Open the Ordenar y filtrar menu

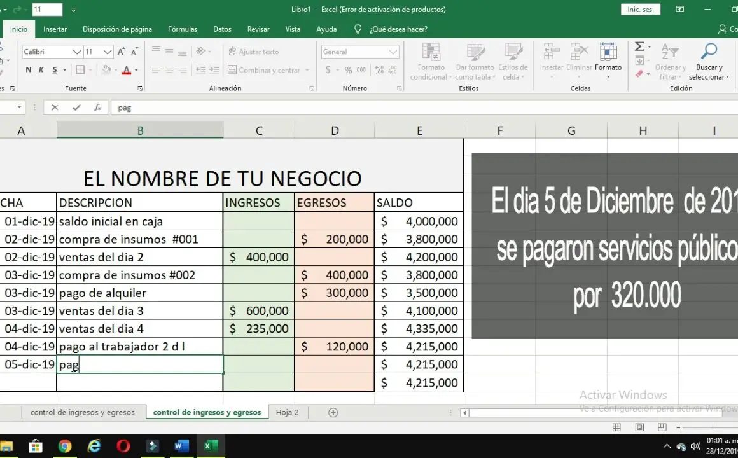(670, 62)
